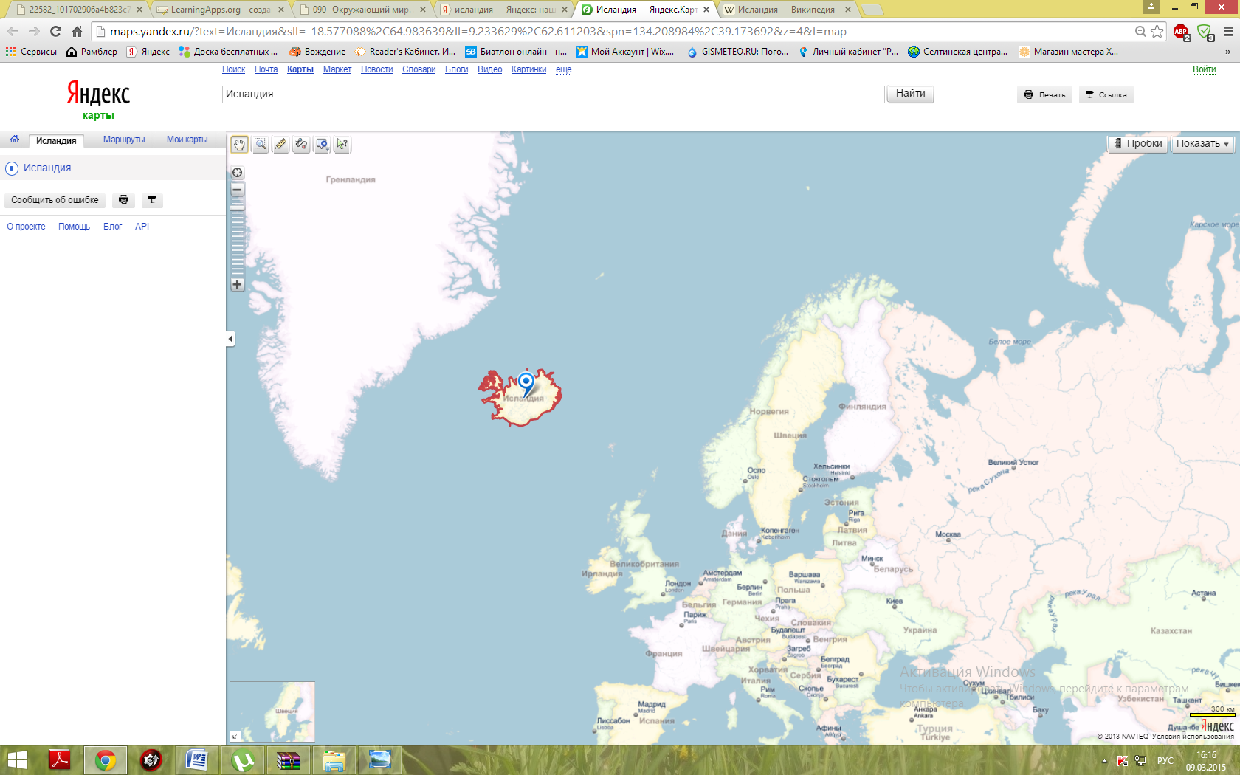Switch to the Маршруты tab

point(124,139)
